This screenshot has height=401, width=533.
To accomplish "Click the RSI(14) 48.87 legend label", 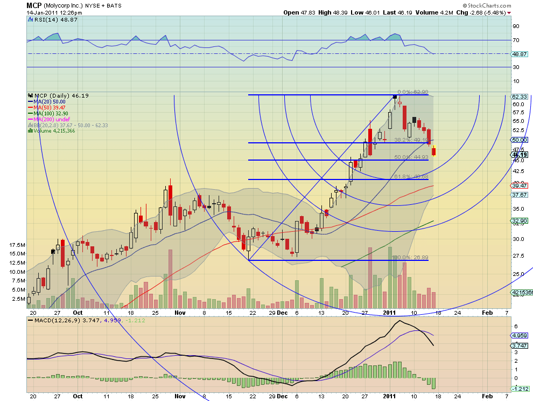I will tap(56, 20).
